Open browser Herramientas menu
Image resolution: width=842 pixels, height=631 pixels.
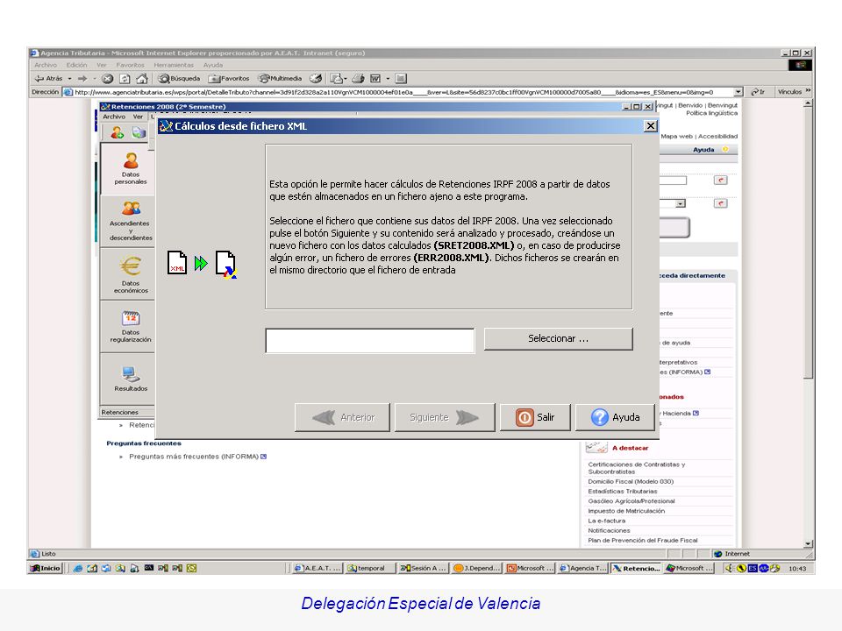click(174, 65)
